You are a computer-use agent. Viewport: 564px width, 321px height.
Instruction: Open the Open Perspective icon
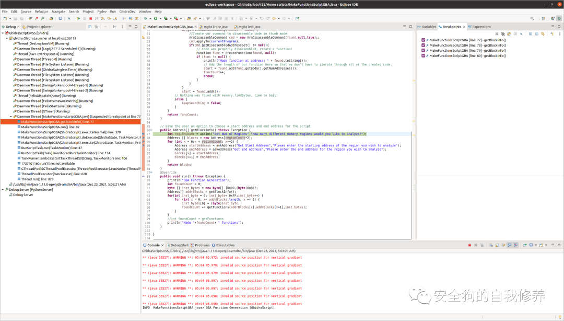(544, 18)
